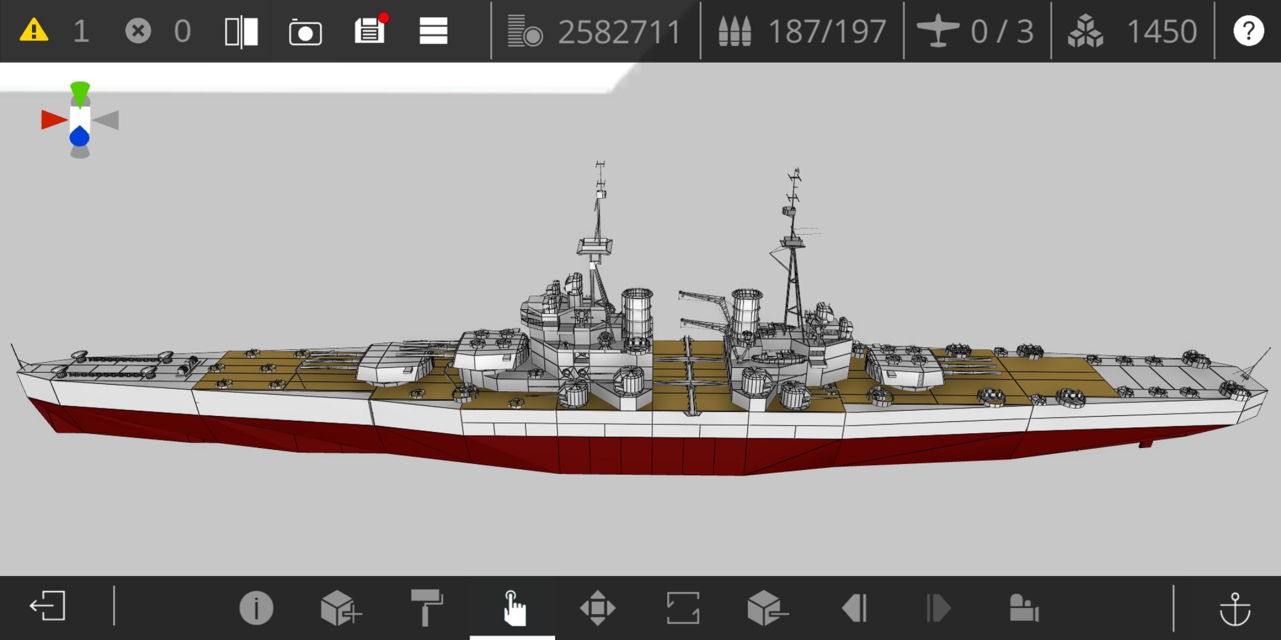1281x640 pixels.
Task: Exit the editor via the exit arrow icon
Action: (47, 606)
